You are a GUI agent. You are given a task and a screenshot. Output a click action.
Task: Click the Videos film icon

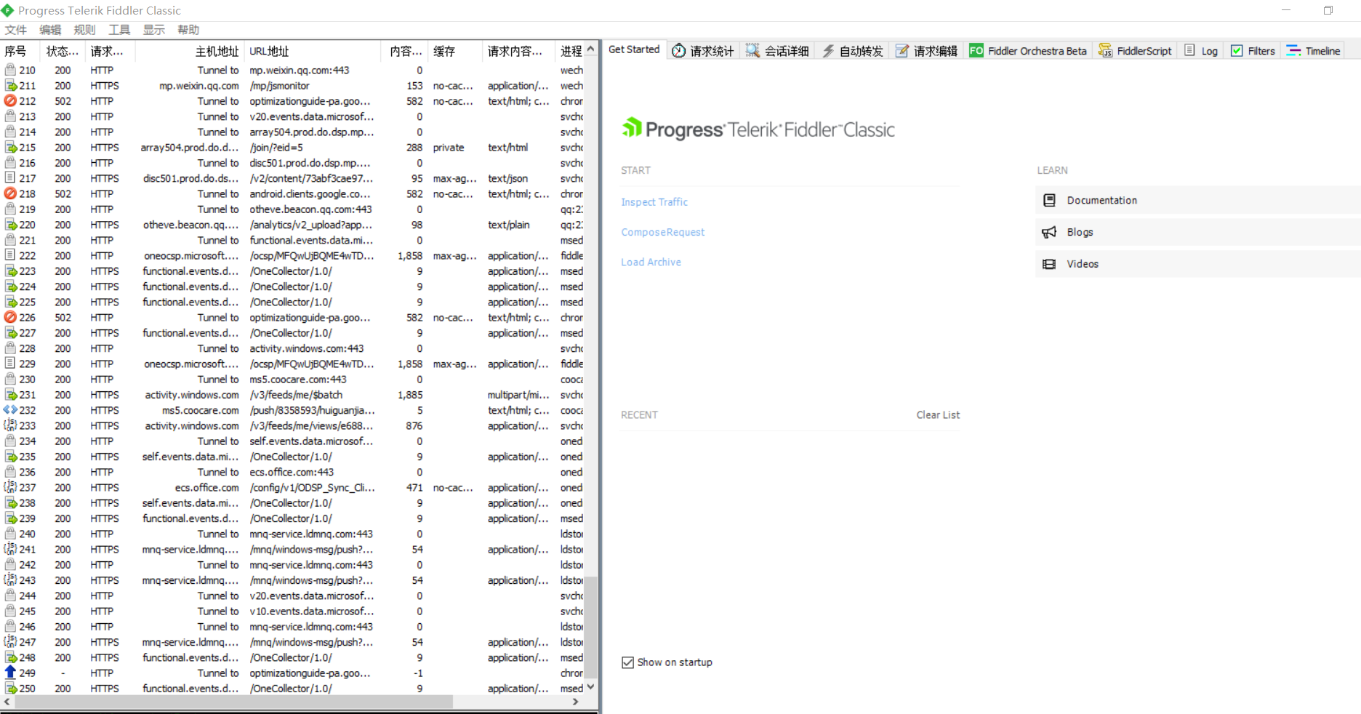pos(1049,264)
